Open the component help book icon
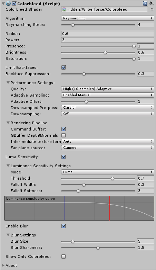Screen dimensions: 156x270 pyautogui.click(x=145, y=3)
